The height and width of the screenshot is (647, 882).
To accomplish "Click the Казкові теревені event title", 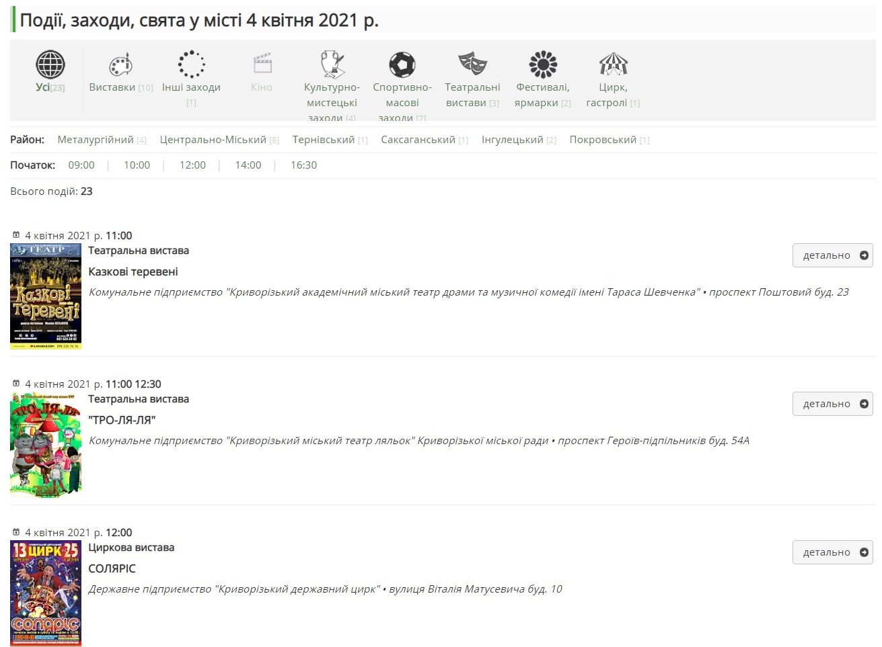I will (133, 271).
